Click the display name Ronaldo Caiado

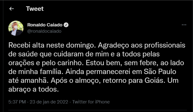pyautogui.click(x=45, y=25)
